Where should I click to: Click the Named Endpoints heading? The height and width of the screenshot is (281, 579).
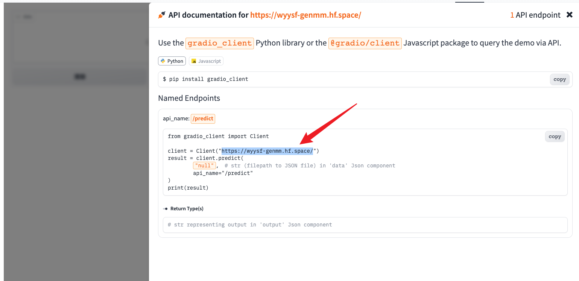[189, 98]
